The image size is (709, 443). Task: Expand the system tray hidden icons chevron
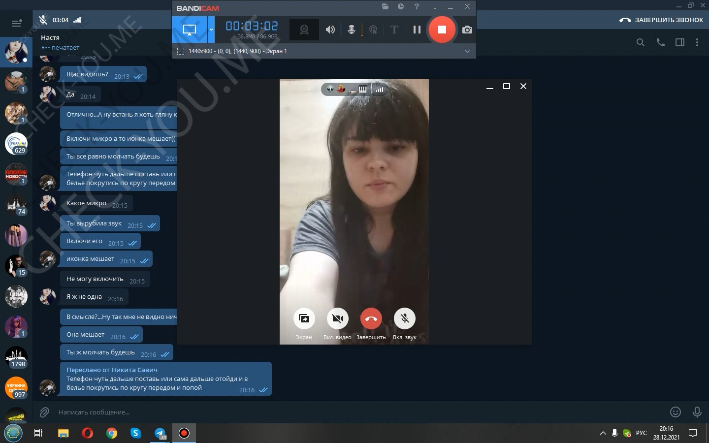(603, 433)
